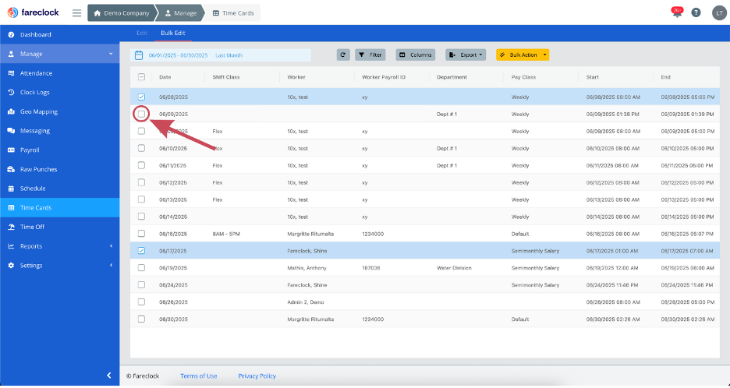Click the Dashboard sidebar icon
This screenshot has width=730, height=388.
click(11, 34)
